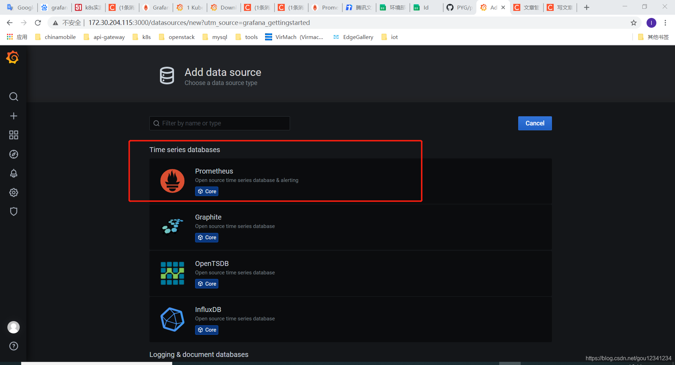This screenshot has height=365, width=675.
Task: Open the tools bookmark folder
Action: [246, 37]
